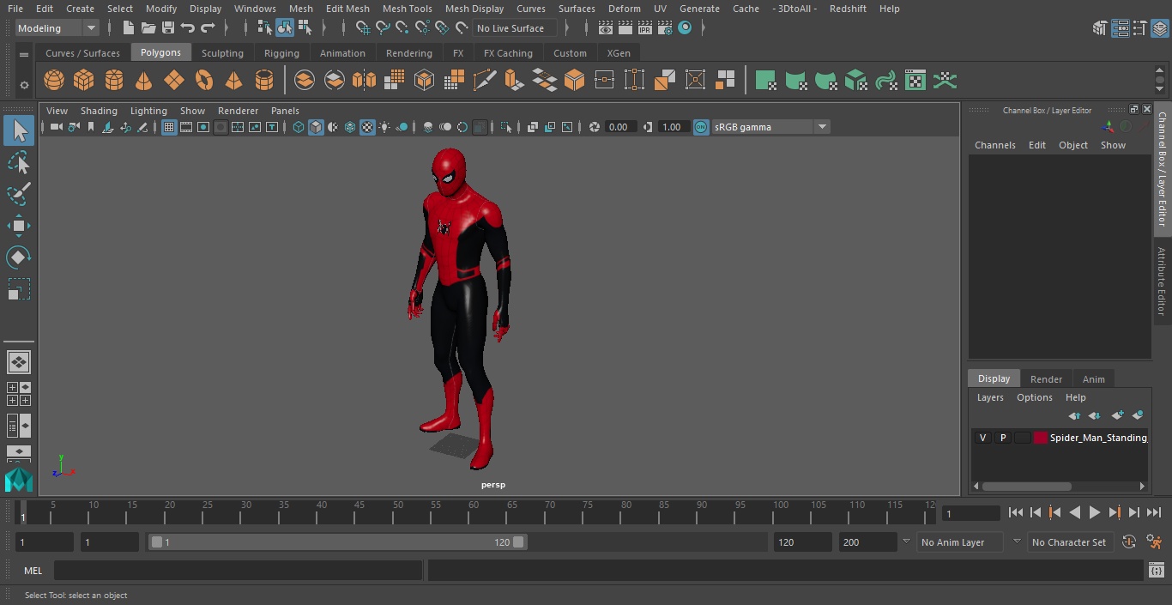Screen dimensions: 1172x605
Task: Switch to the Rigging shelf tab
Action: 281,53
